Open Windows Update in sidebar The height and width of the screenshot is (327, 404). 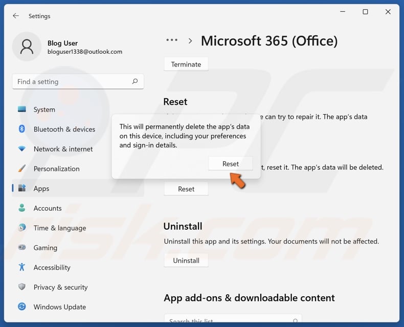click(x=59, y=307)
